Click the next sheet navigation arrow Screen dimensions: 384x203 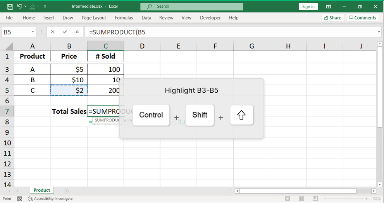(x=17, y=191)
